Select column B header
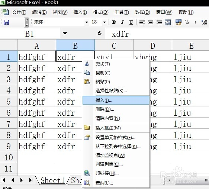This screenshot has width=209, height=189. [x=75, y=45]
